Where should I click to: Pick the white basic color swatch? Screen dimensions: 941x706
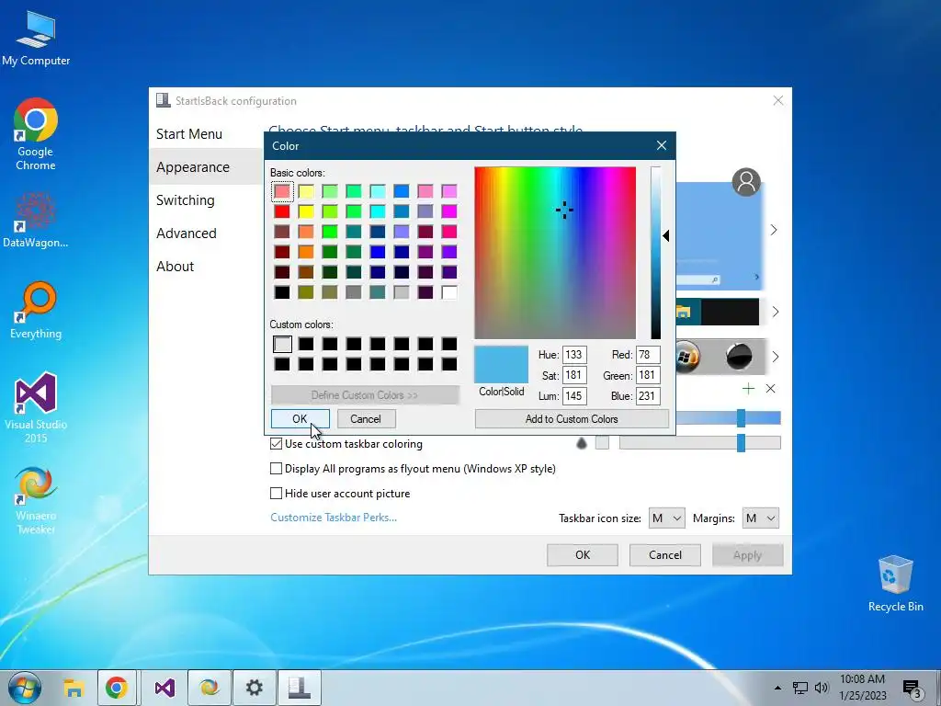(448, 292)
